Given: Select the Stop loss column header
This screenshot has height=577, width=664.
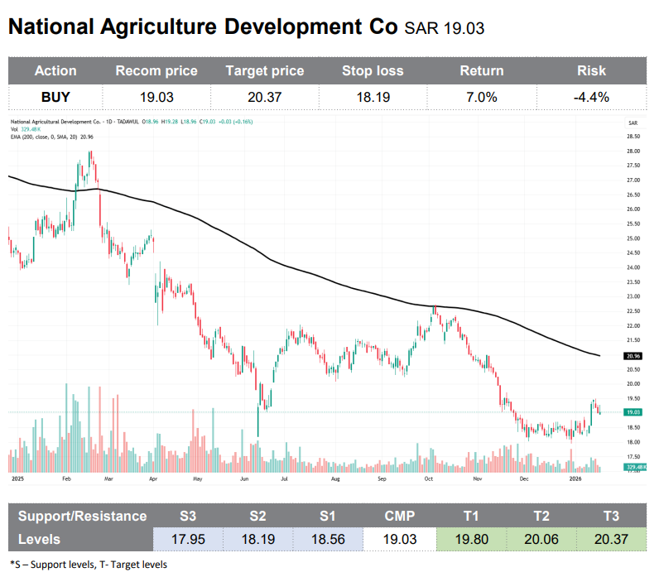Looking at the screenshot, I should pos(373,71).
